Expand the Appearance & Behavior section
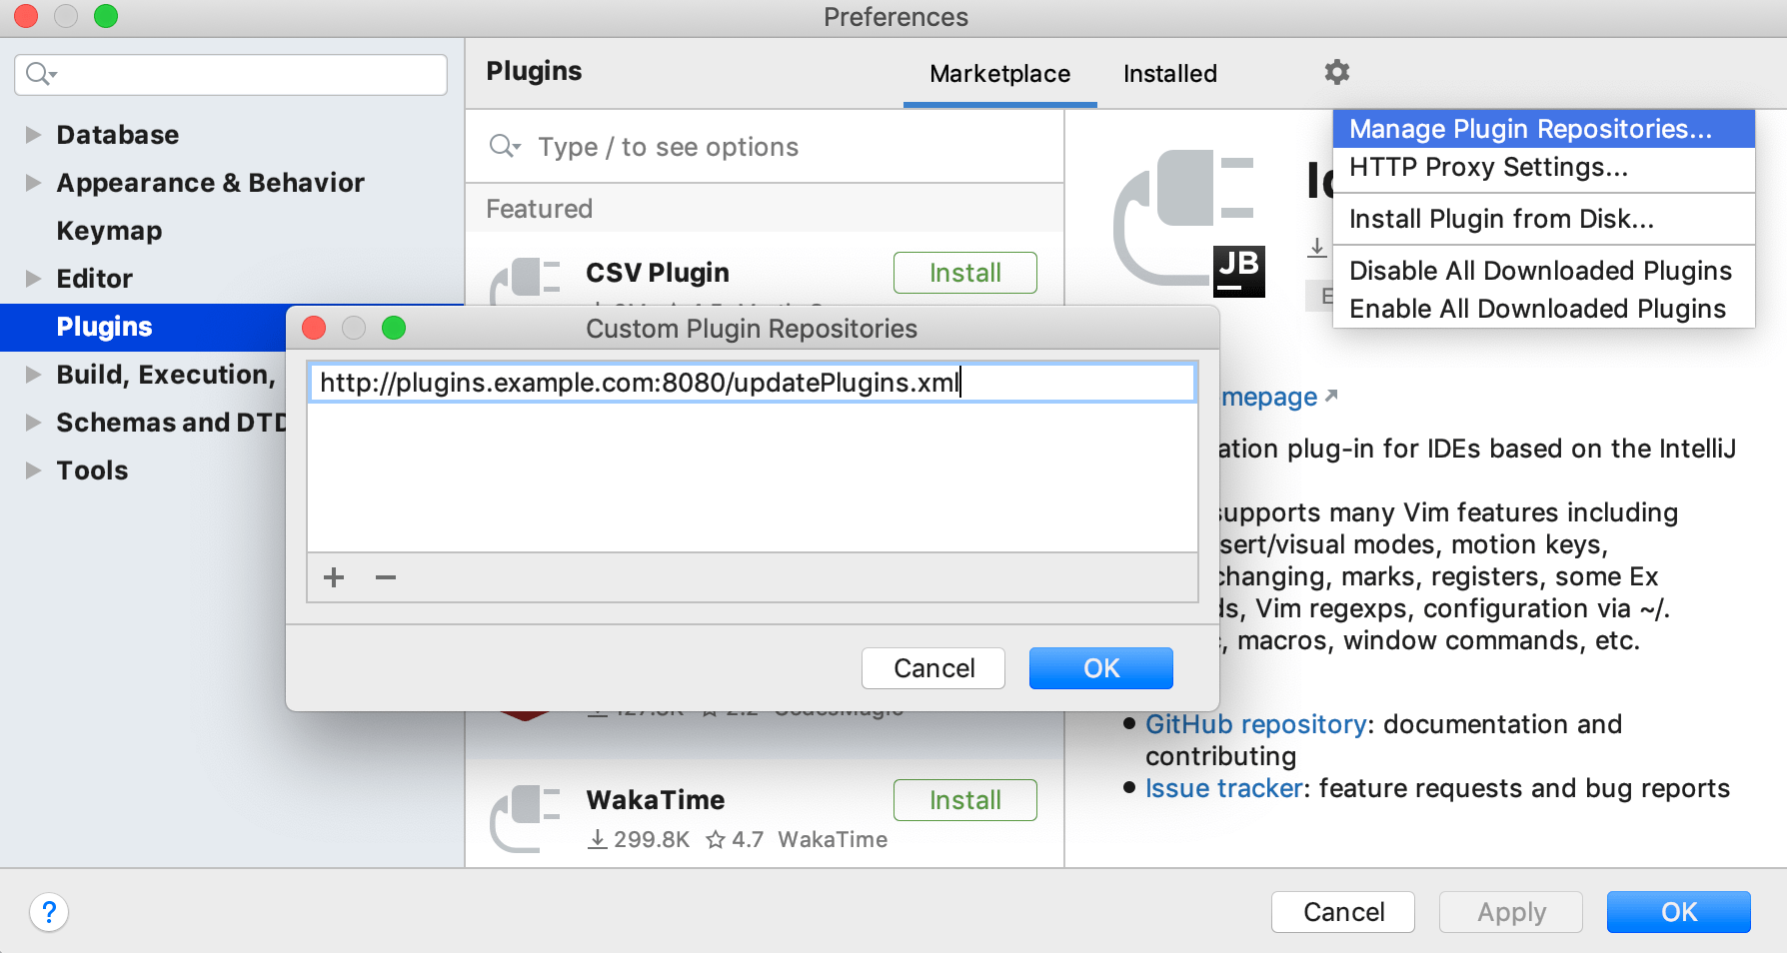1787x953 pixels. tap(33, 183)
